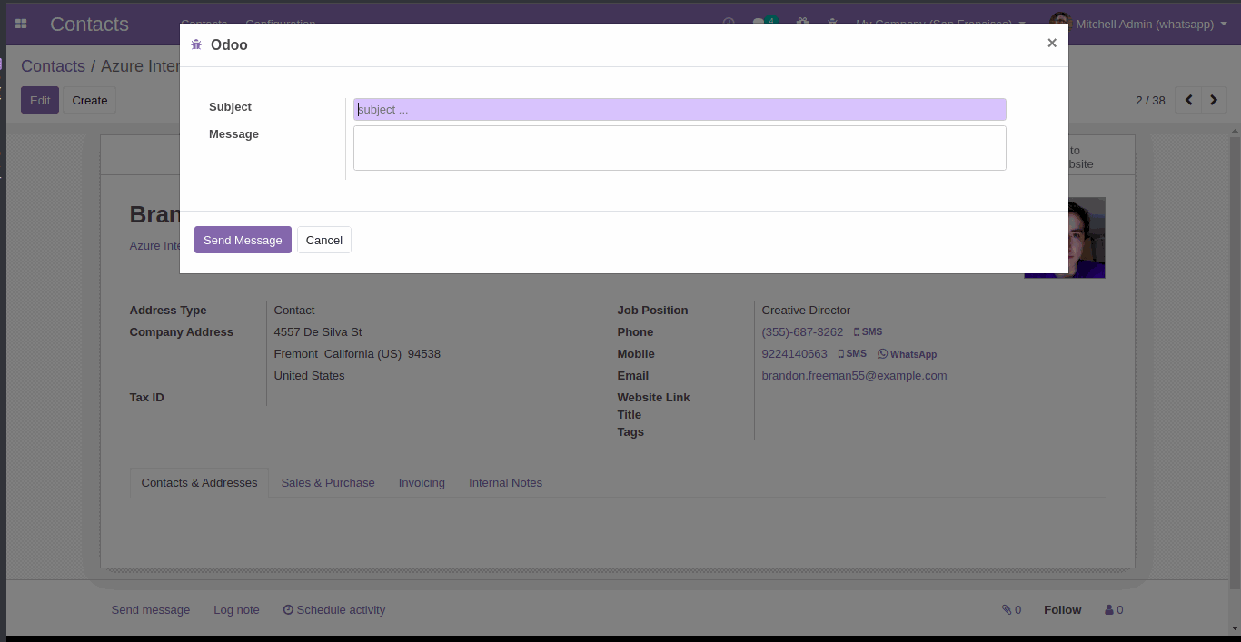Switch to Sales & Purchase tab
This screenshot has width=1241, height=642.
point(328,483)
